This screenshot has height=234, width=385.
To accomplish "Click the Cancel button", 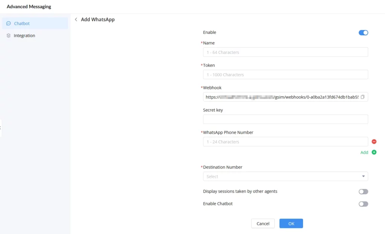I will 263,223.
